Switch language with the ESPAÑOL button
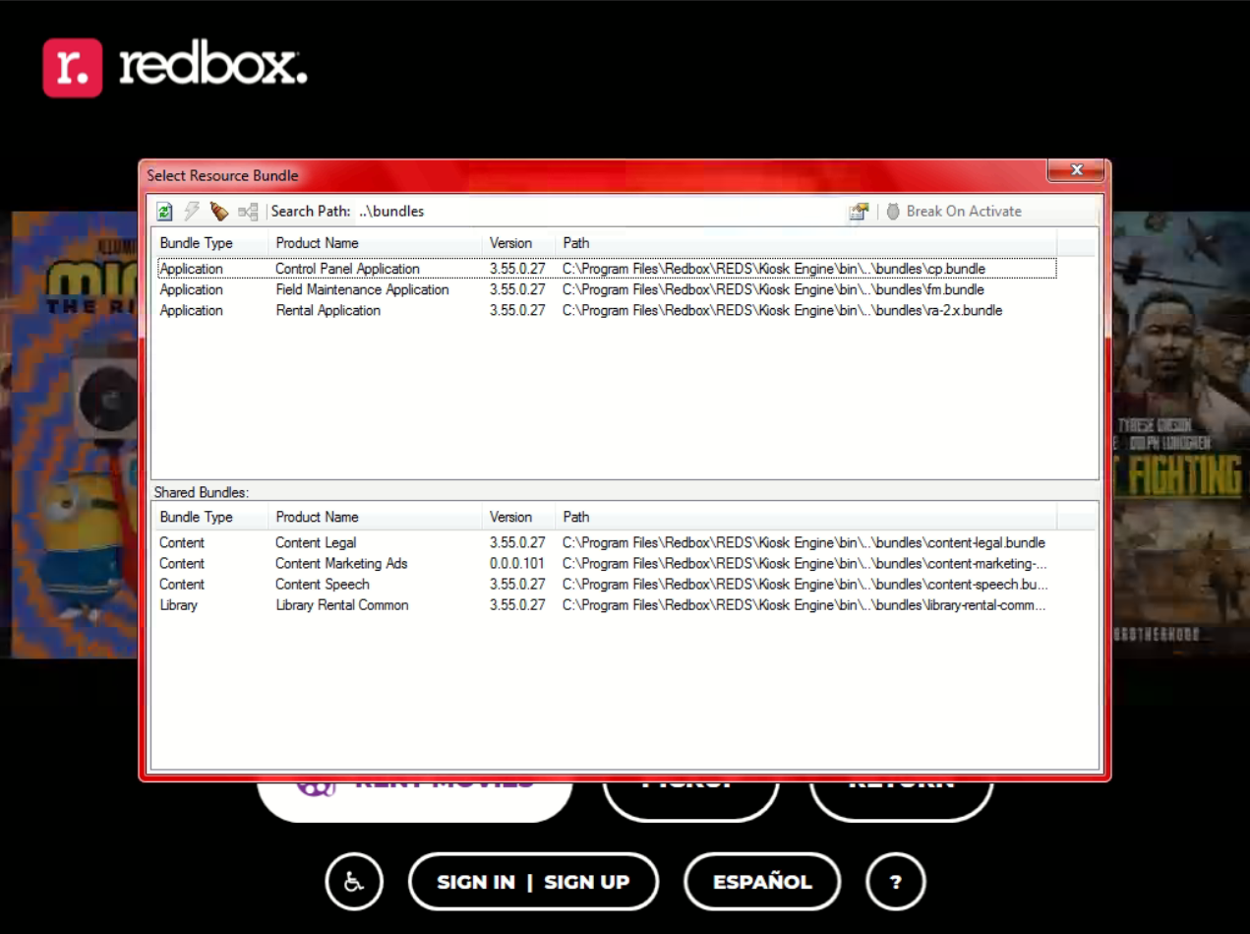Image resolution: width=1250 pixels, height=934 pixels. click(x=762, y=882)
